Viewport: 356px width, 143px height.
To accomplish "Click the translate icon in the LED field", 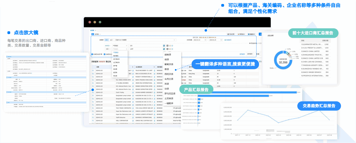I will 164,45.
